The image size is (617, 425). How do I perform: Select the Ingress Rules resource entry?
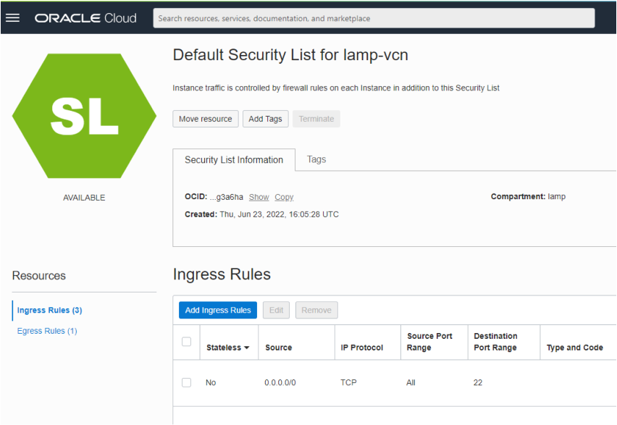49,310
